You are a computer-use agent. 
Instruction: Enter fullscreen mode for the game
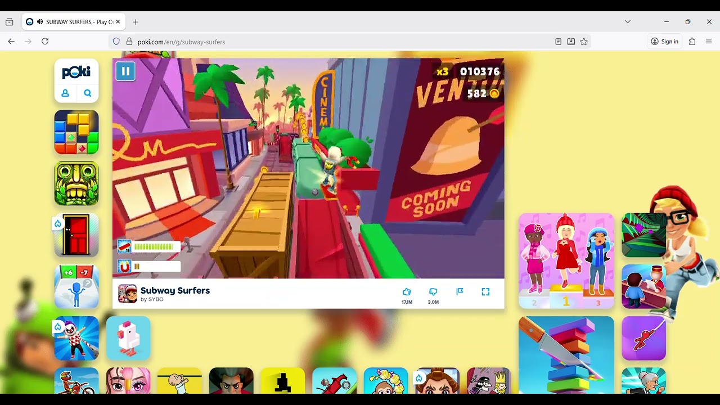[485, 291]
